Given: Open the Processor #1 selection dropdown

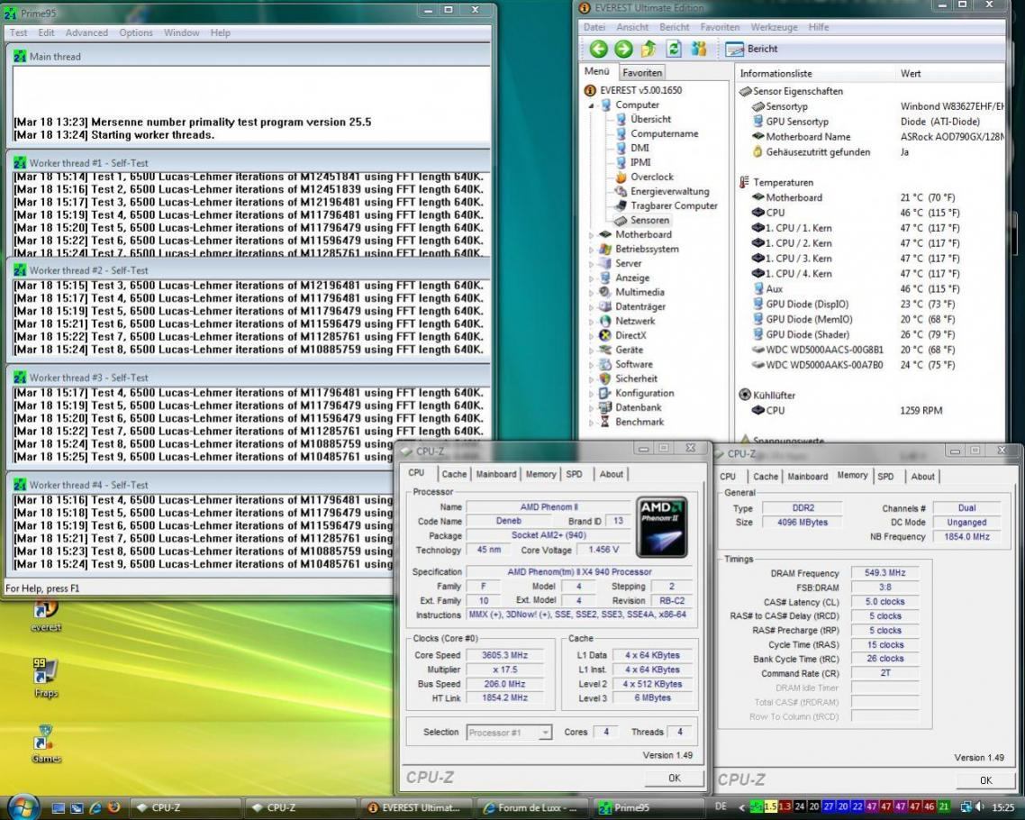Looking at the screenshot, I should click(510, 733).
